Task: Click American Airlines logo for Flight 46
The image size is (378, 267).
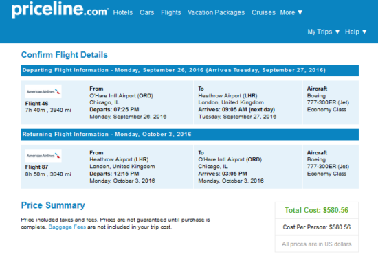Action: [43, 91]
